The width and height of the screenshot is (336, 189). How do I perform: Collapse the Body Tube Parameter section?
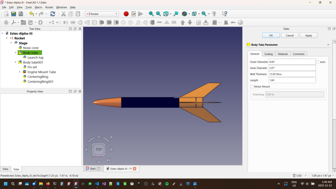tap(328, 45)
